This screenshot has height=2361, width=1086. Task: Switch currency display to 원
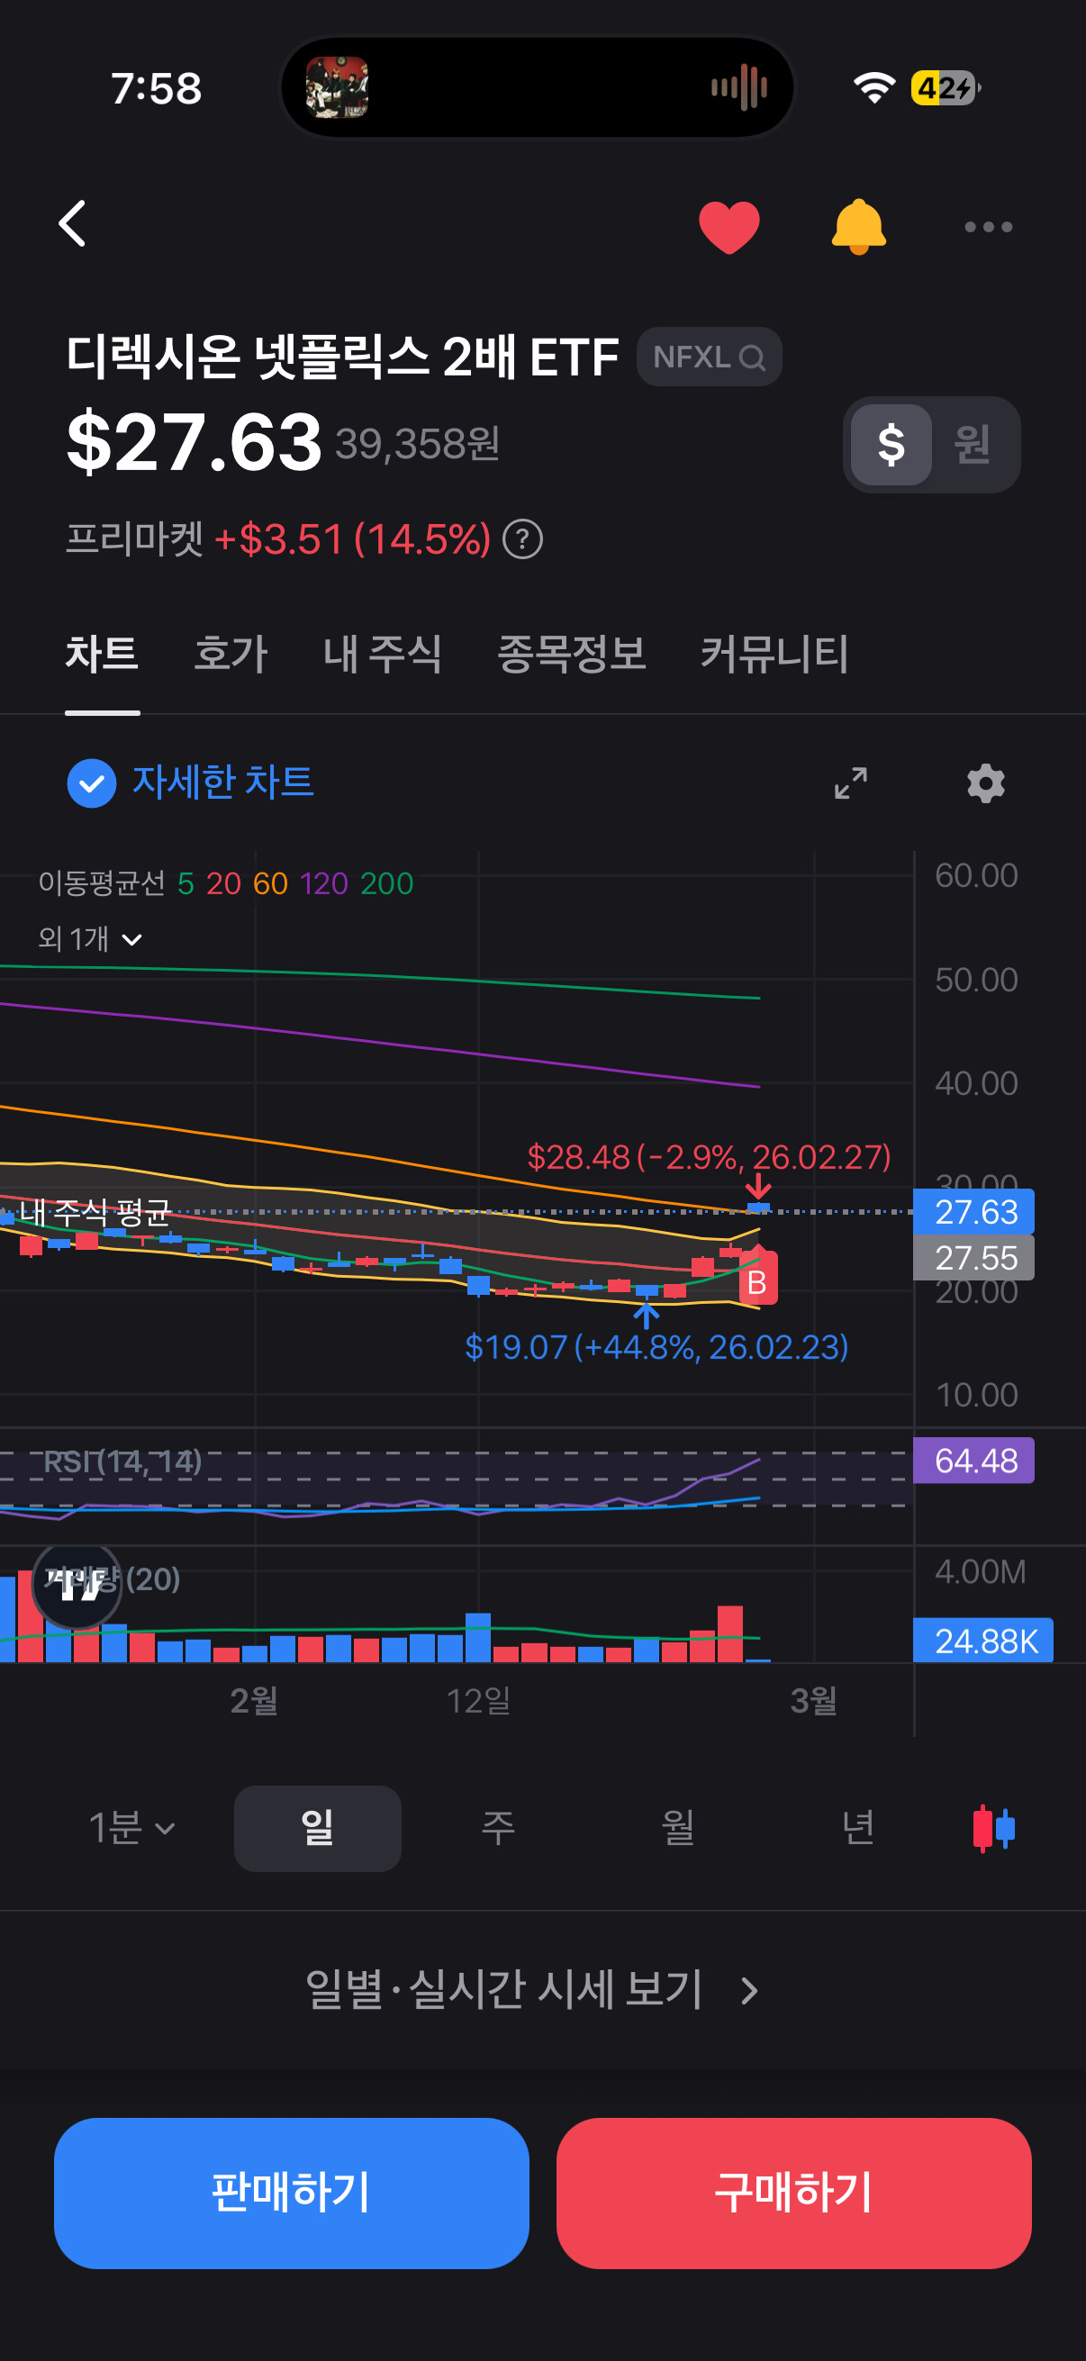tap(973, 445)
